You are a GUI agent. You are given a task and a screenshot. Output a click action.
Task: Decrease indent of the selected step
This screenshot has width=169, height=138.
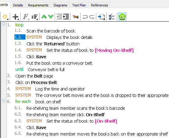coord(59,17)
